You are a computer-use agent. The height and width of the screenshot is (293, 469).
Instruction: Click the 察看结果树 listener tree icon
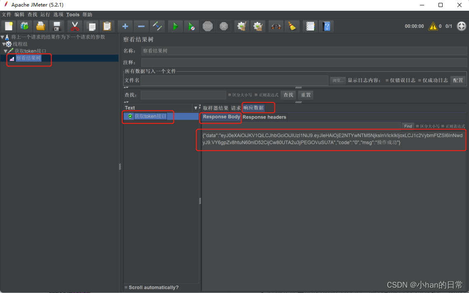tap(12, 58)
